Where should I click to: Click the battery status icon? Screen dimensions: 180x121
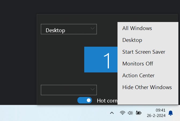[139, 113]
